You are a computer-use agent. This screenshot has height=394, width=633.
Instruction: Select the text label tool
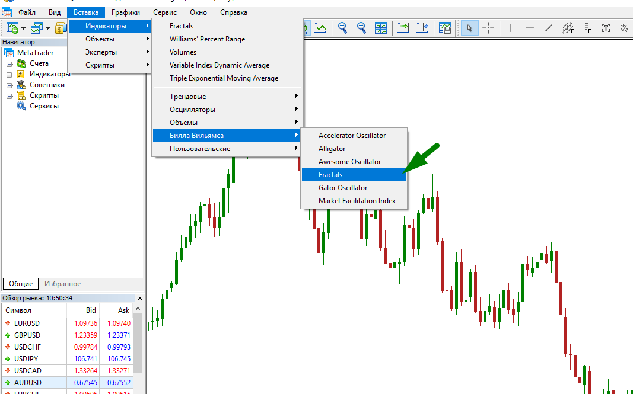606,28
